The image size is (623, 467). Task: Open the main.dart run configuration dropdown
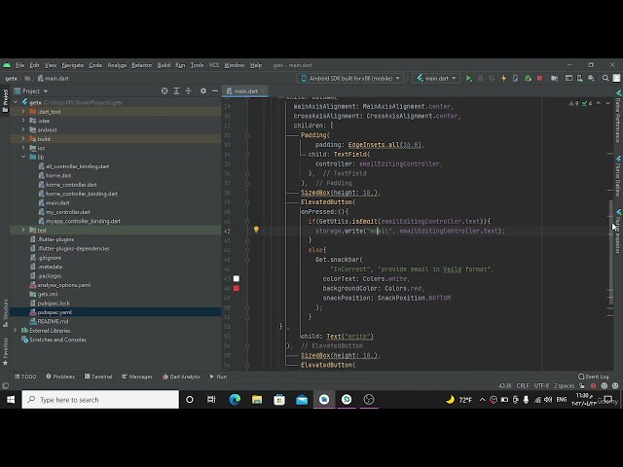tap(434, 78)
